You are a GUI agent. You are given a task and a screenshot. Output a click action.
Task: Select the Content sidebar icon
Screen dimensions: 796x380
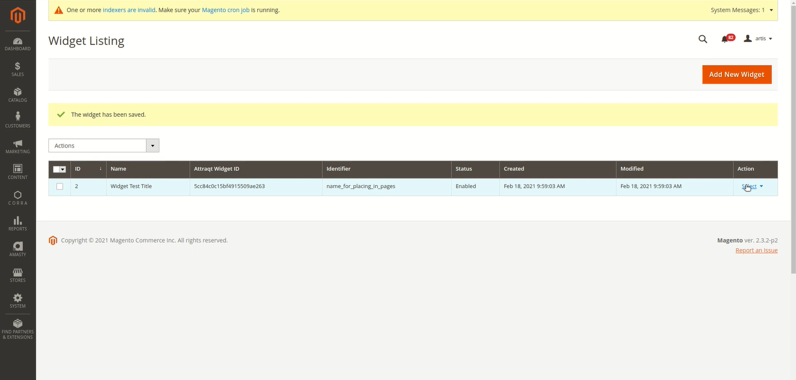click(17, 171)
